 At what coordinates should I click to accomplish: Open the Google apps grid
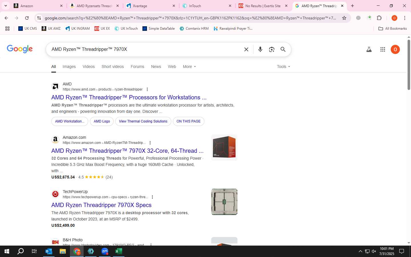(383, 49)
